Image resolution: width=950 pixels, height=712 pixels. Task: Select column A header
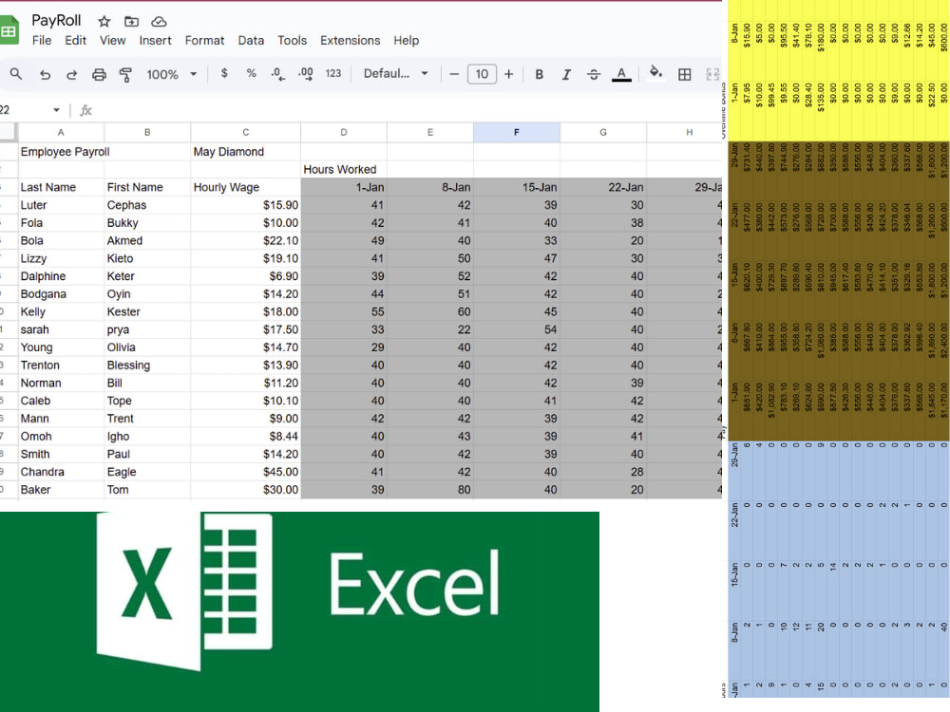pyautogui.click(x=61, y=132)
